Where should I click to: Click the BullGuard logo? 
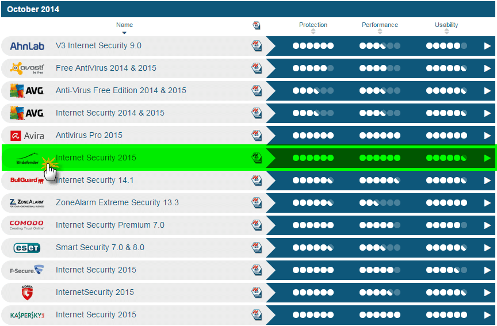coord(27,181)
